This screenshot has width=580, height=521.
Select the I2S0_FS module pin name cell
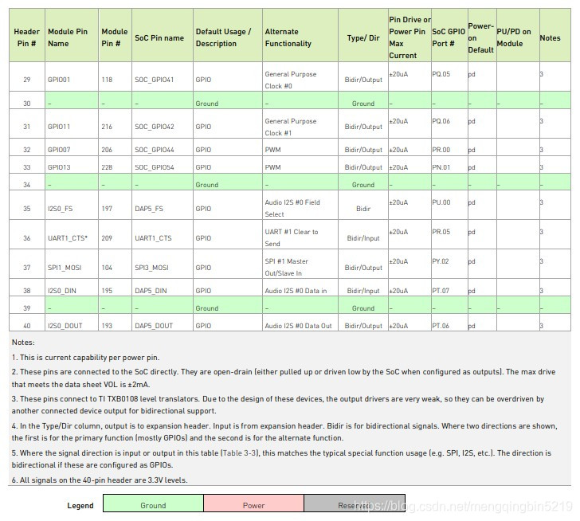(x=72, y=205)
